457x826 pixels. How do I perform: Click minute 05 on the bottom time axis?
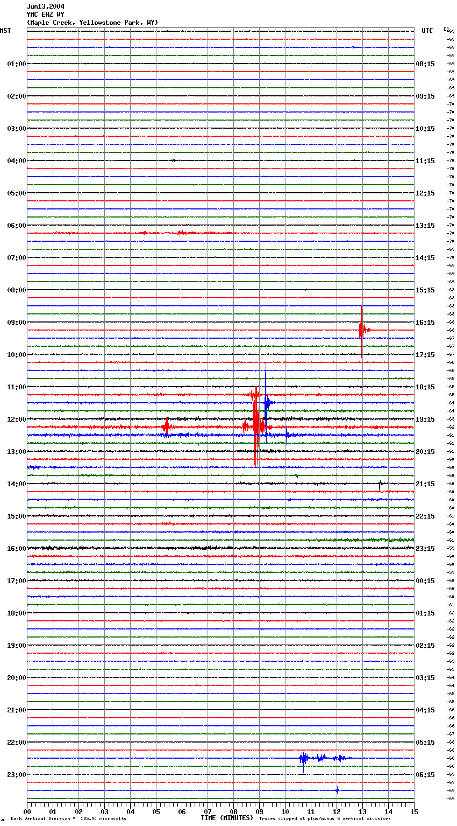[x=156, y=811]
